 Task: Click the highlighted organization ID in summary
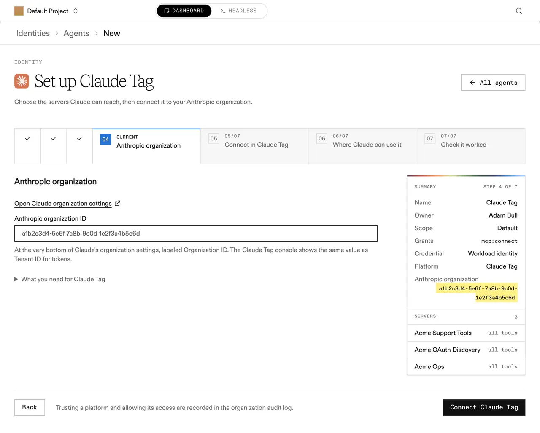477,293
